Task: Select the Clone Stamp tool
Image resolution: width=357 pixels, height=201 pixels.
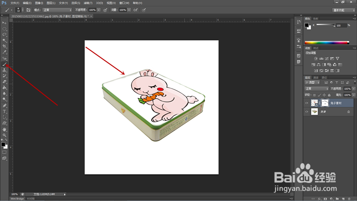Action: pyautogui.click(x=4, y=70)
